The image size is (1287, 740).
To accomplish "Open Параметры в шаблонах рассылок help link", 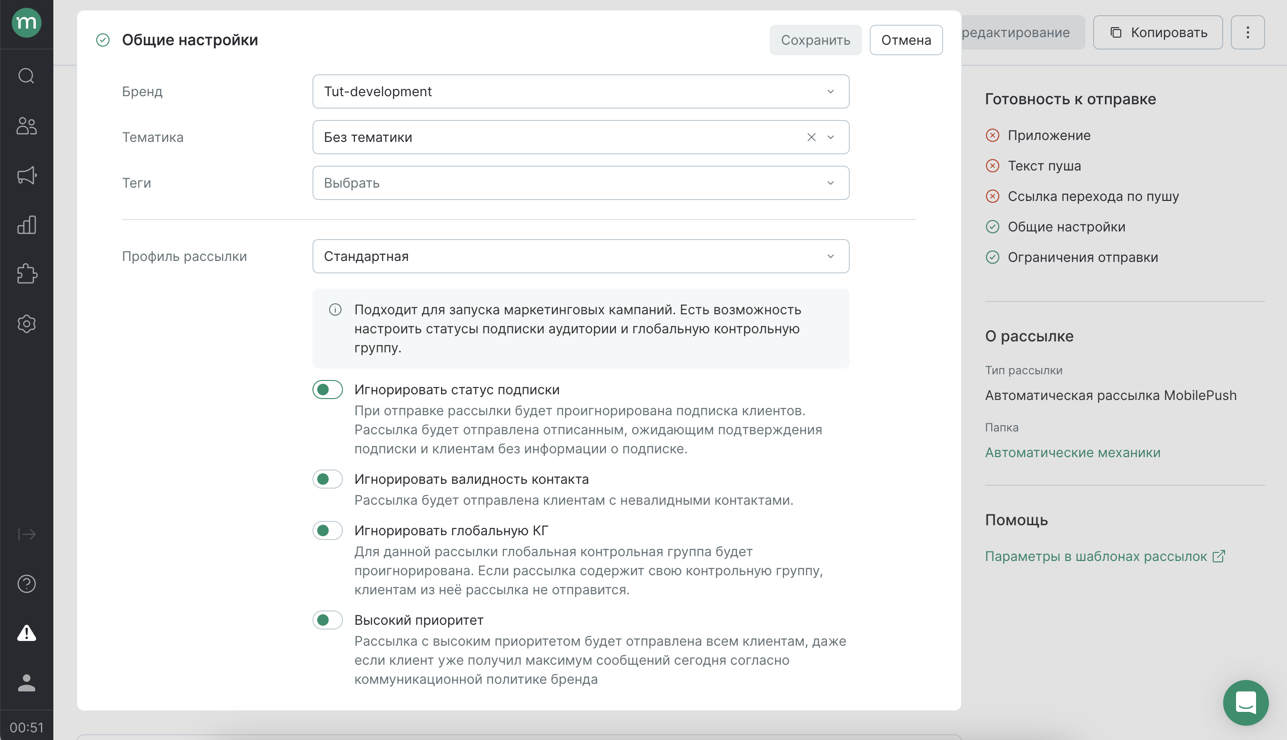I will [1105, 556].
